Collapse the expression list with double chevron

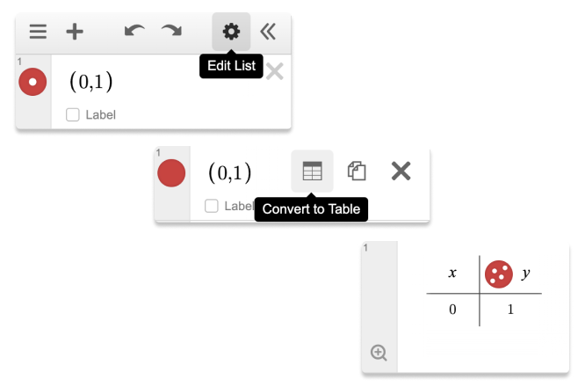[268, 32]
